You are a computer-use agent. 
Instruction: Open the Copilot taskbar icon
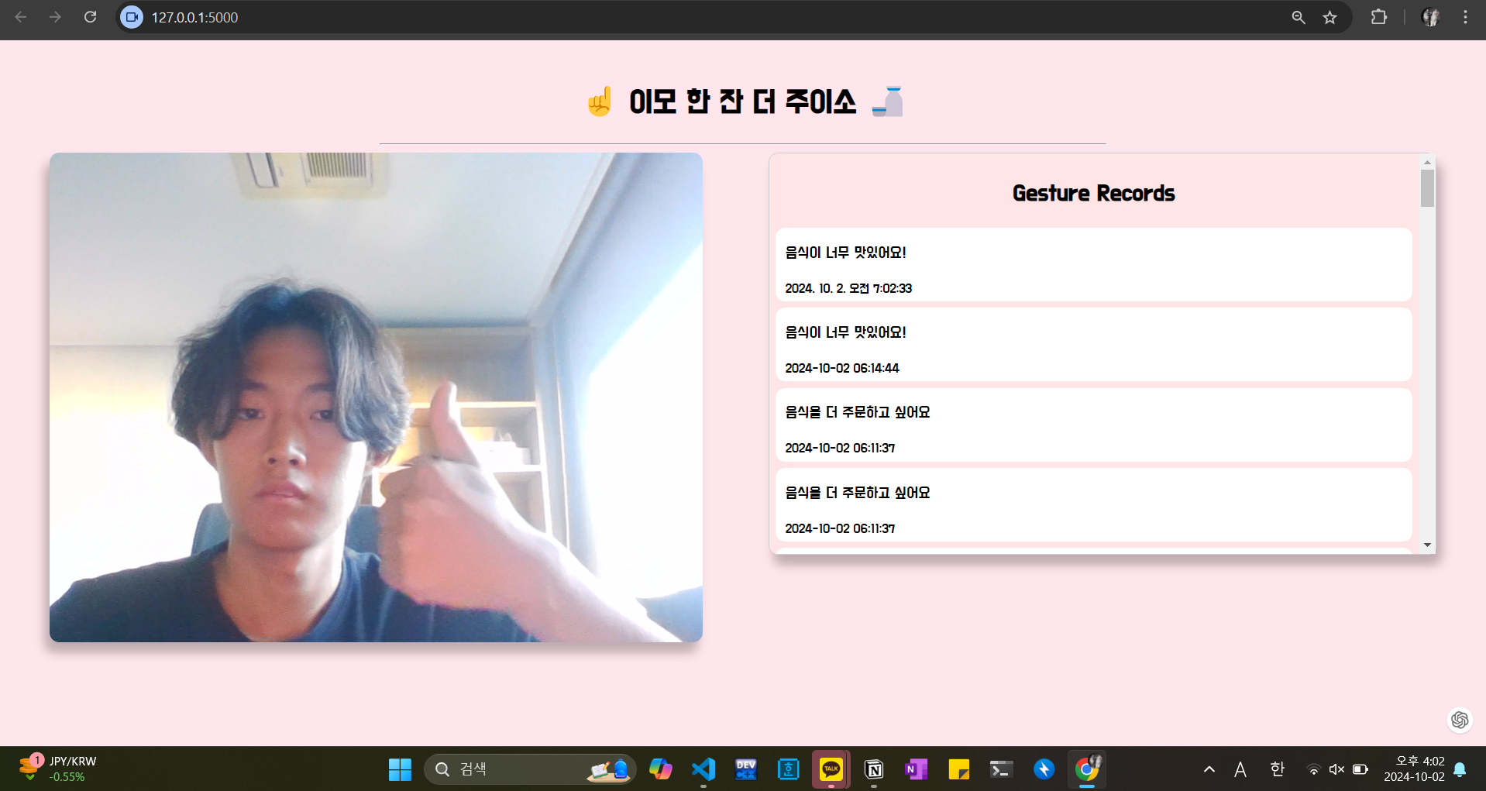tap(660, 769)
